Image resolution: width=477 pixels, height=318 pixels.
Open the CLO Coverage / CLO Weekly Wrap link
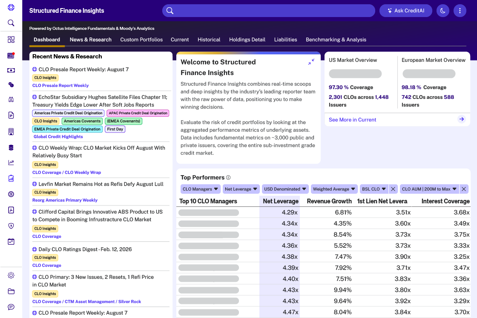tap(66, 172)
